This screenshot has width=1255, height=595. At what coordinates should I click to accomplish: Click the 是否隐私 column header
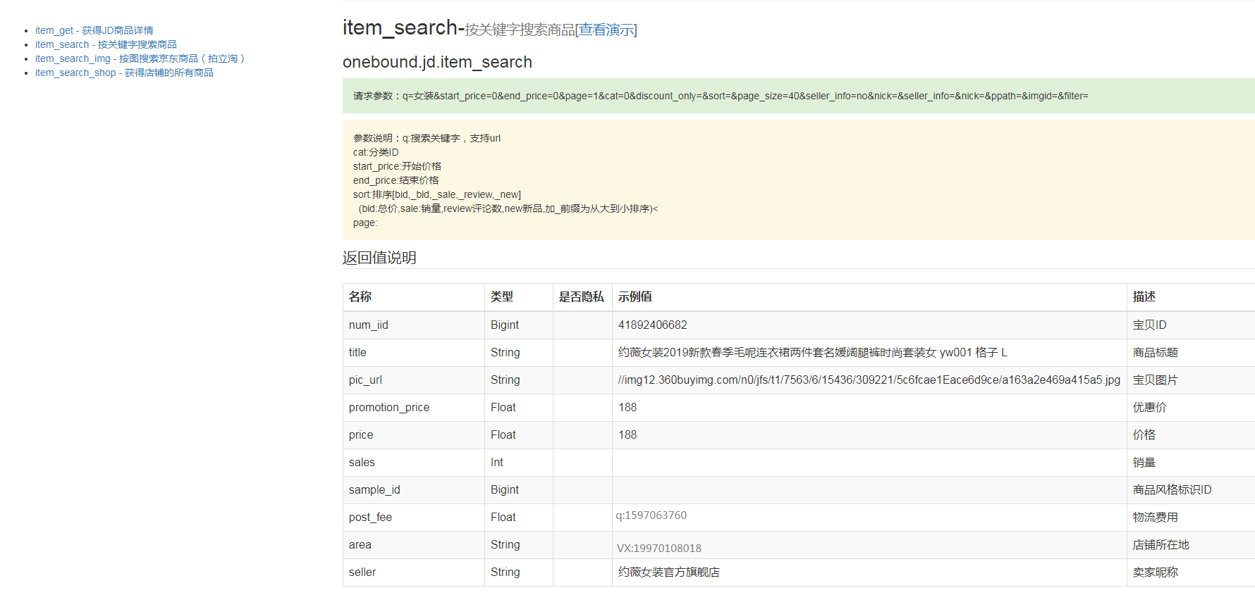point(582,297)
